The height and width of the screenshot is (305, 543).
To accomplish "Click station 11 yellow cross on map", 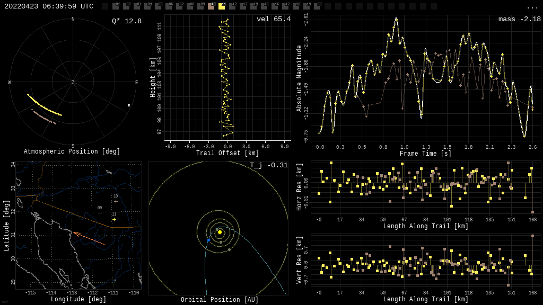I will tap(114, 220).
